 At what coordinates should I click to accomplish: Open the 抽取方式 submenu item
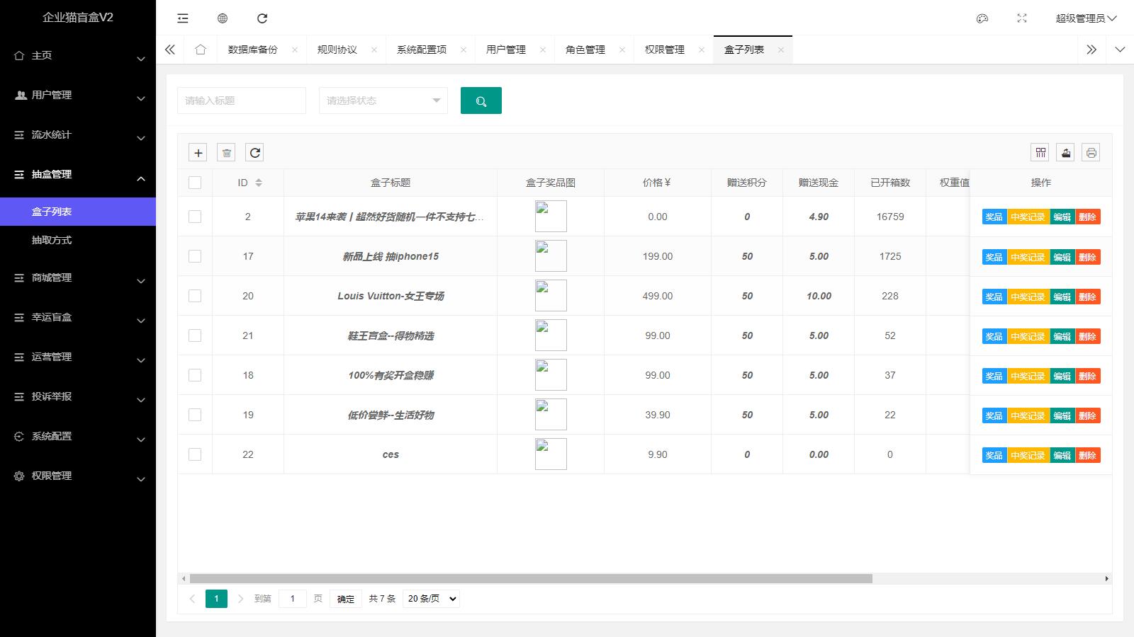[52, 241]
